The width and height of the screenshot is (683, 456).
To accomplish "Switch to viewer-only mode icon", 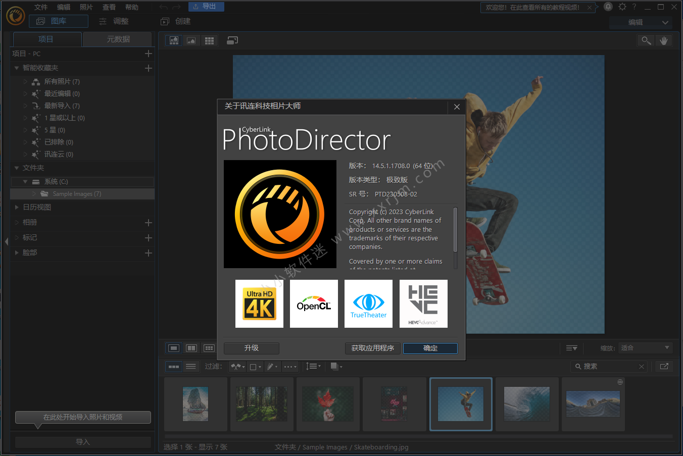I will pos(191,40).
